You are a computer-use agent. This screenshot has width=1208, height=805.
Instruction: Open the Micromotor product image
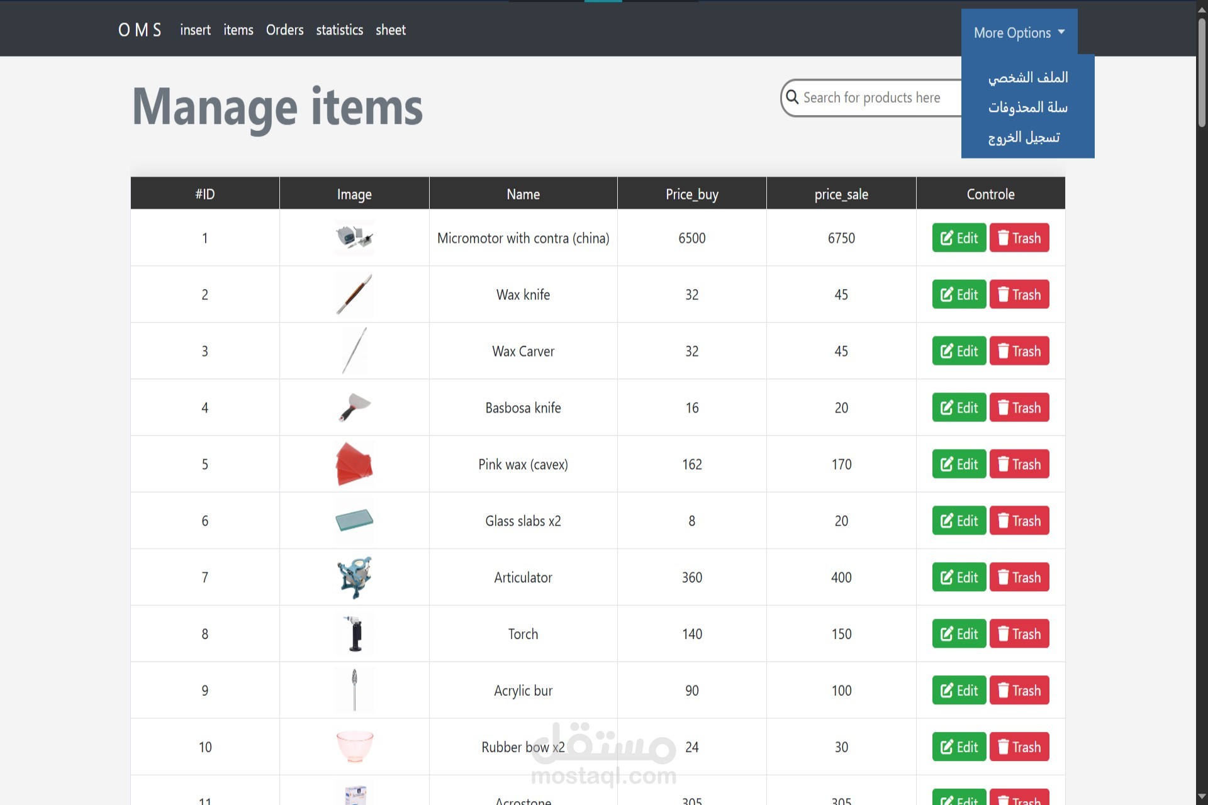coord(354,238)
